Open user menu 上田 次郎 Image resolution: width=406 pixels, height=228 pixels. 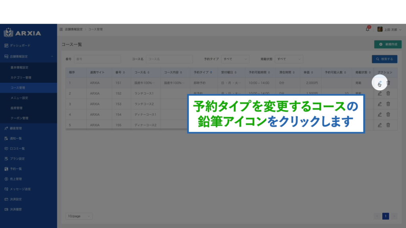pyautogui.click(x=389, y=29)
